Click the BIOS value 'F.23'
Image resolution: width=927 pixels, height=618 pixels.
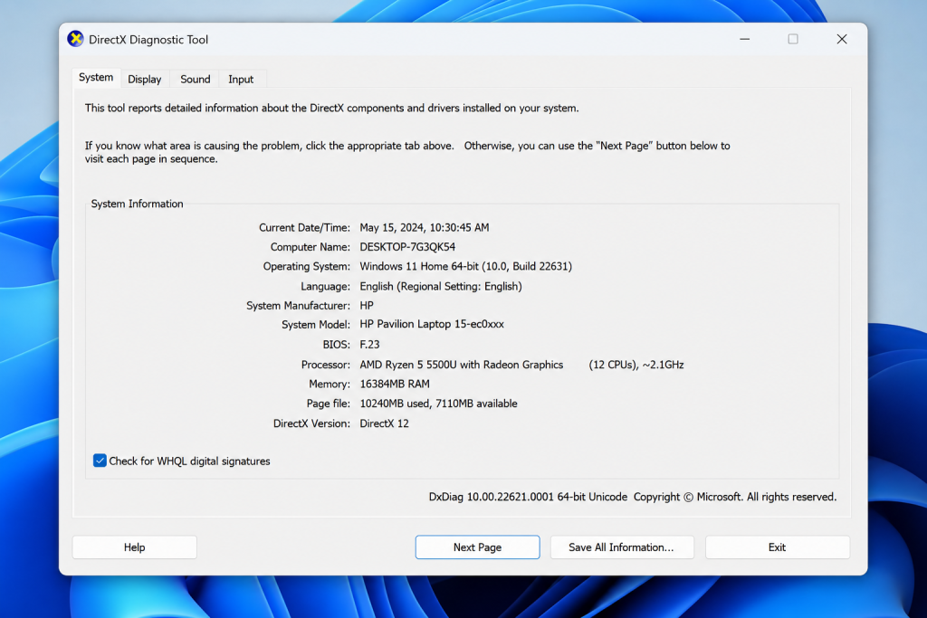pos(369,345)
